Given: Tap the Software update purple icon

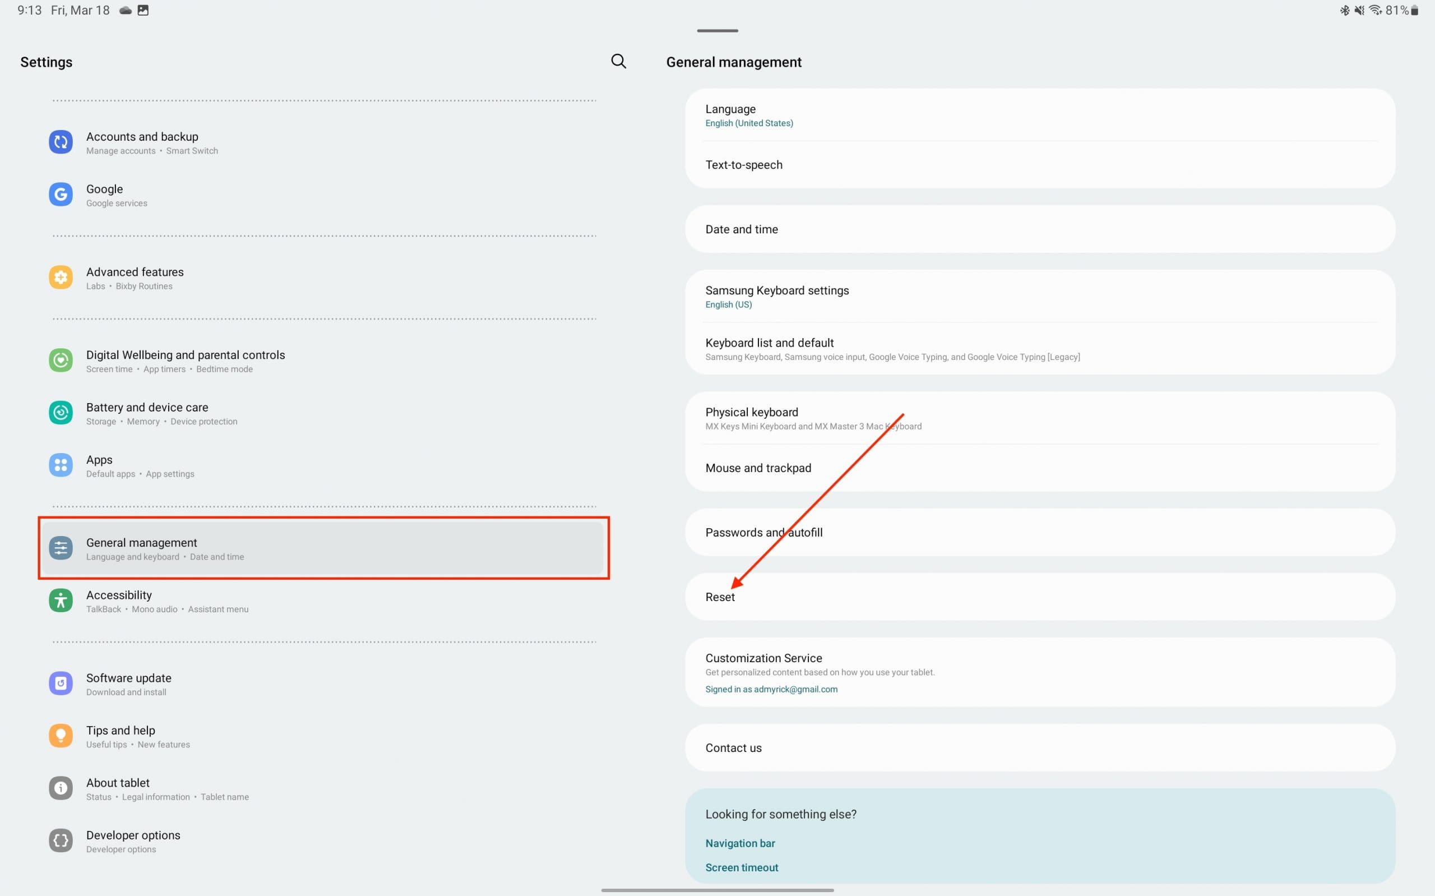Looking at the screenshot, I should pyautogui.click(x=61, y=684).
